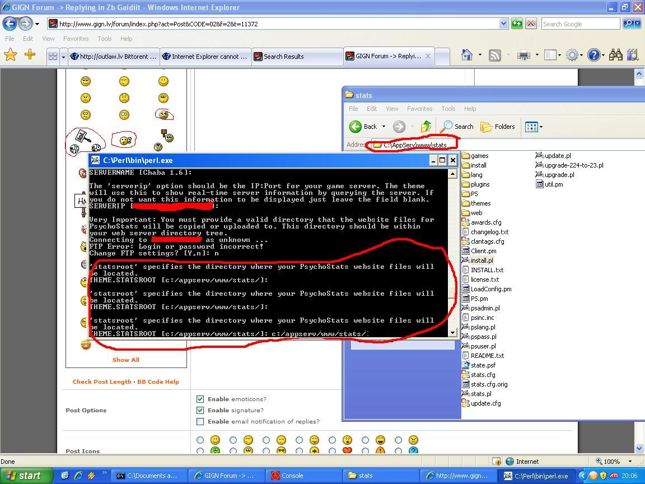Screen dimensions: 645x484
Task: Insert the sick green-faced emoticon
Action: [163, 114]
